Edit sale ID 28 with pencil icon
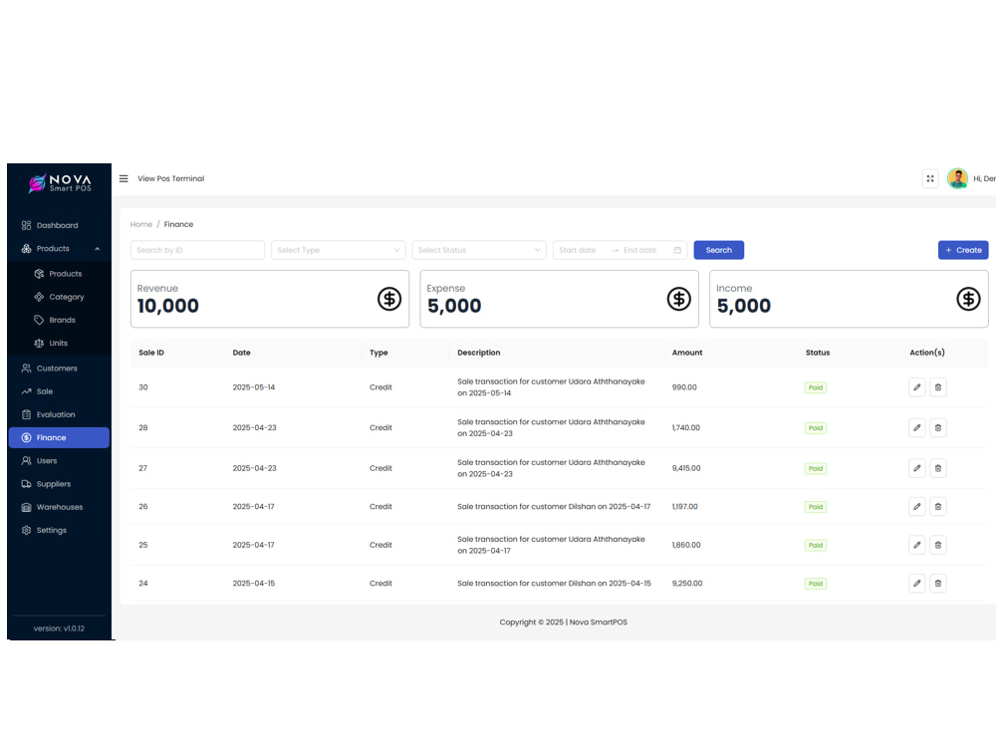This screenshot has width=996, height=747. click(916, 428)
